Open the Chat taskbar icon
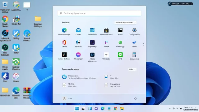The width and height of the screenshot is (199, 112). [96, 109]
